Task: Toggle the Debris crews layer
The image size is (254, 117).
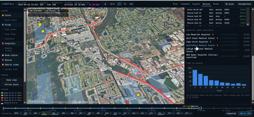Action: pos(11,65)
